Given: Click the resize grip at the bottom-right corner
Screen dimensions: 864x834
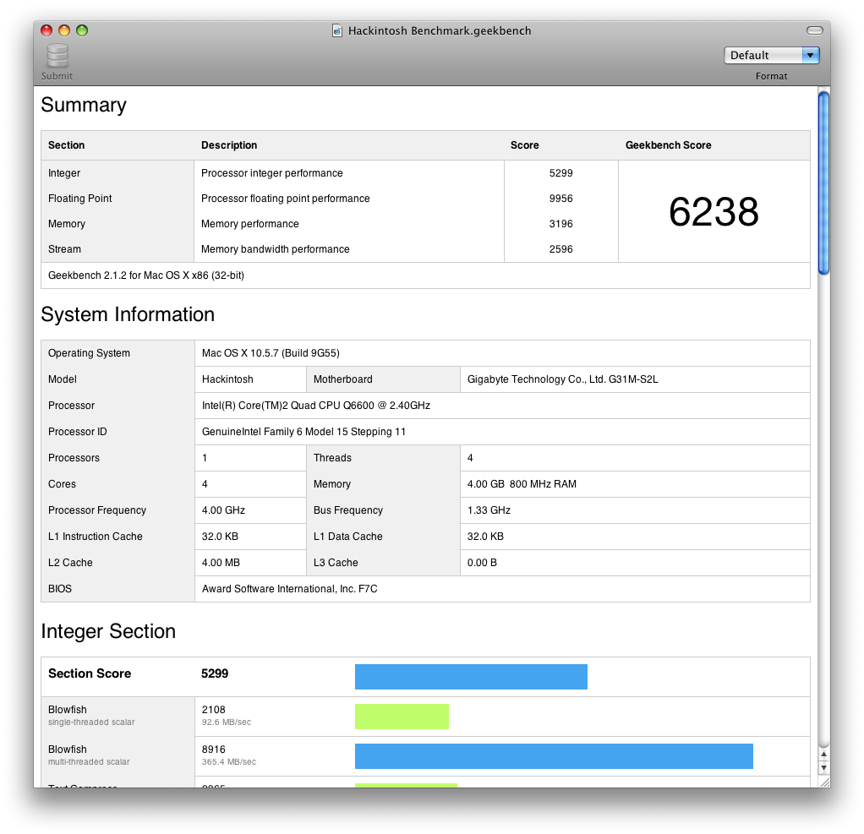Looking at the screenshot, I should [x=824, y=782].
